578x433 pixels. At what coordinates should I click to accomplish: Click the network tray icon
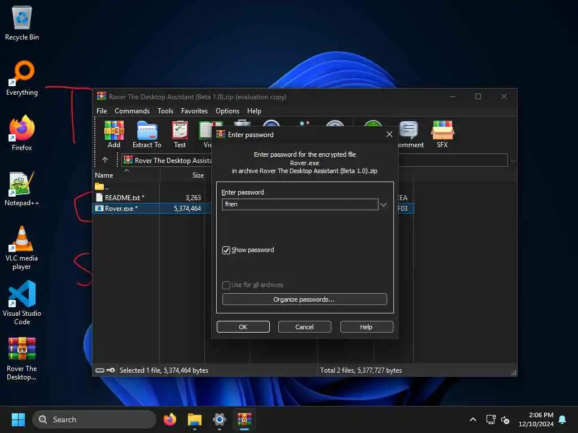(x=491, y=419)
